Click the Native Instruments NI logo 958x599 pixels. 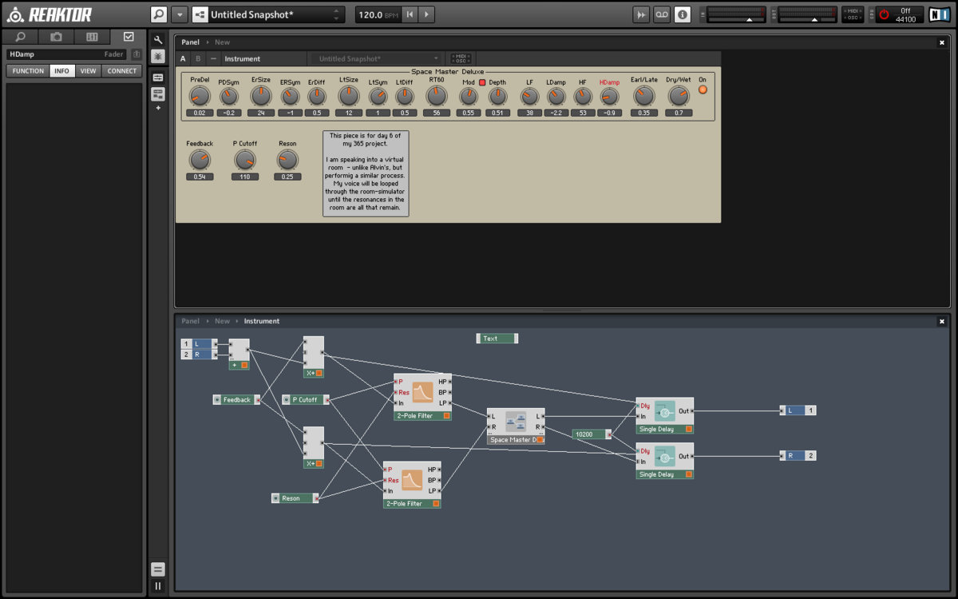click(940, 14)
